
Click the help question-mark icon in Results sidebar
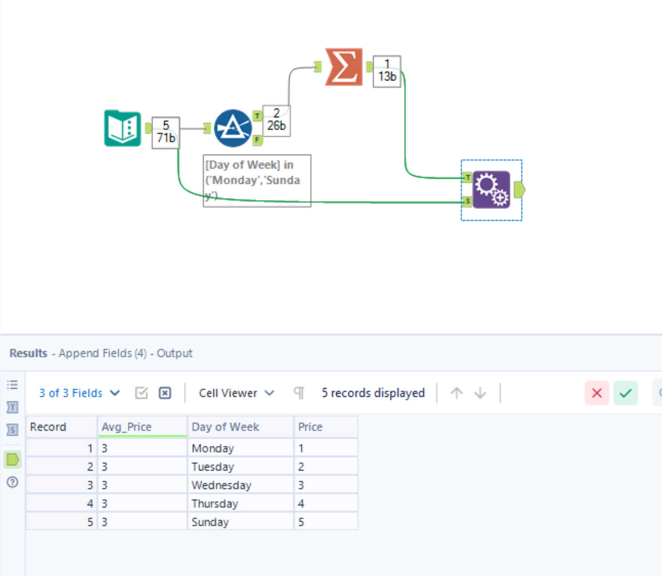coord(12,483)
